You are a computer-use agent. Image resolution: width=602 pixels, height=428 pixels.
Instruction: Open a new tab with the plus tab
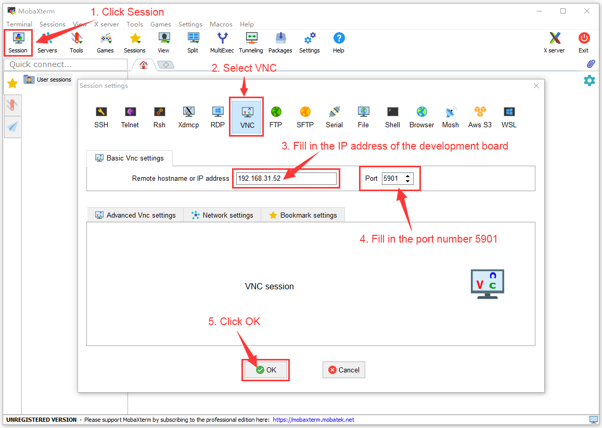[166, 65]
